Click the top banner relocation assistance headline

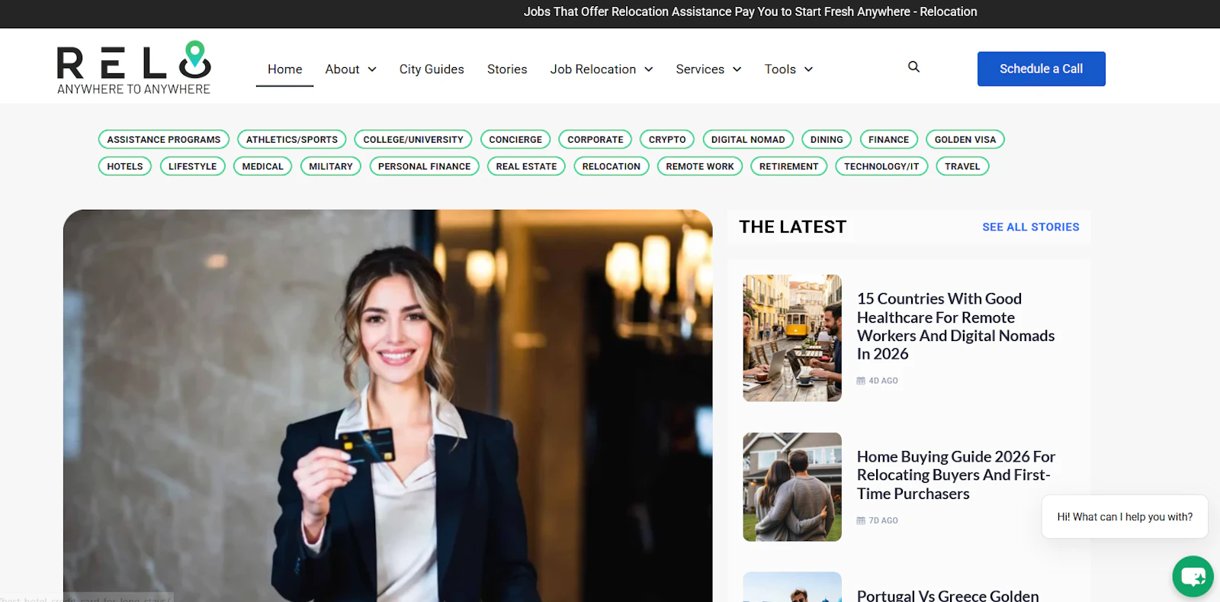[750, 12]
